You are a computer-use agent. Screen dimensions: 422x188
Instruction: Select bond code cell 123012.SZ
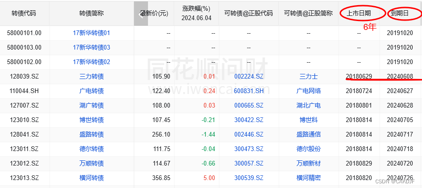tap(24, 164)
